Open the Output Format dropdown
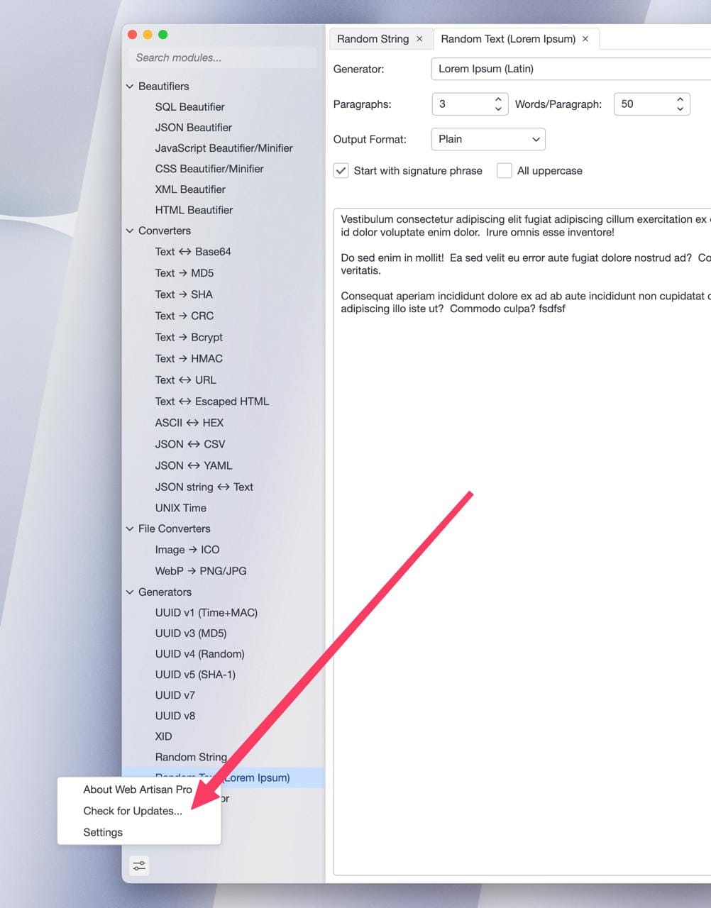This screenshot has width=711, height=908. point(488,139)
